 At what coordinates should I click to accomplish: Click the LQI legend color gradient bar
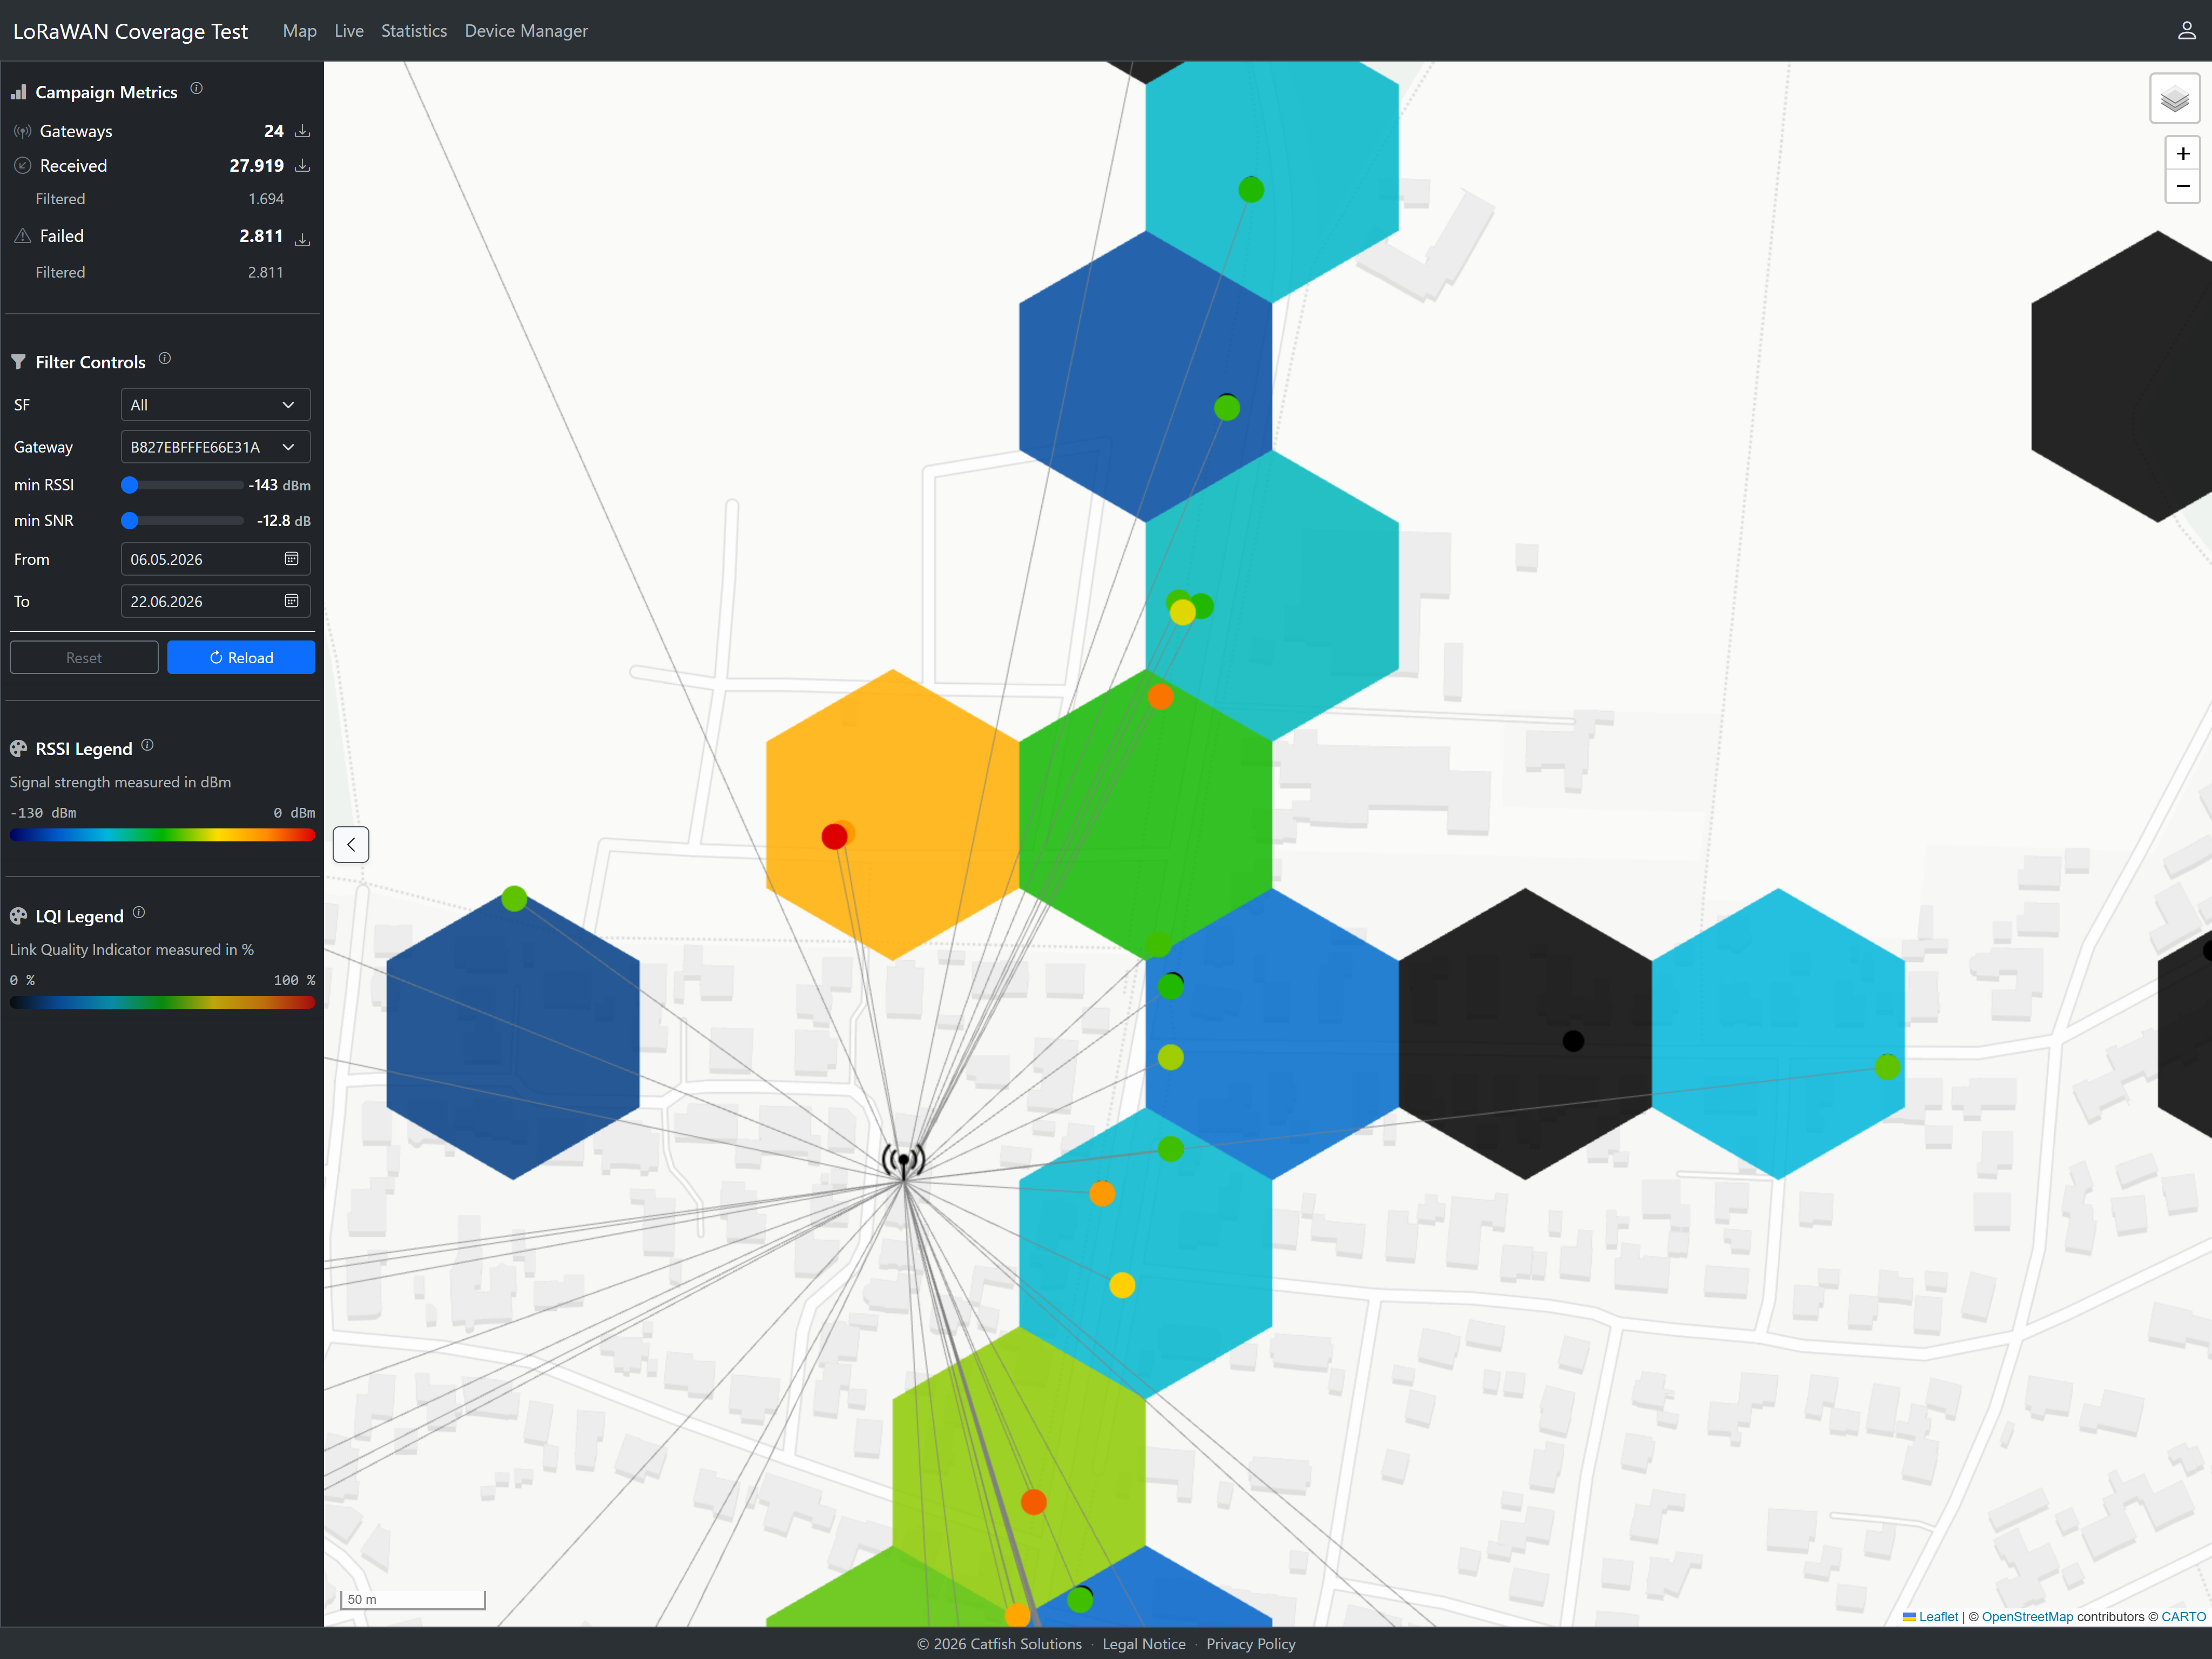tap(162, 1002)
